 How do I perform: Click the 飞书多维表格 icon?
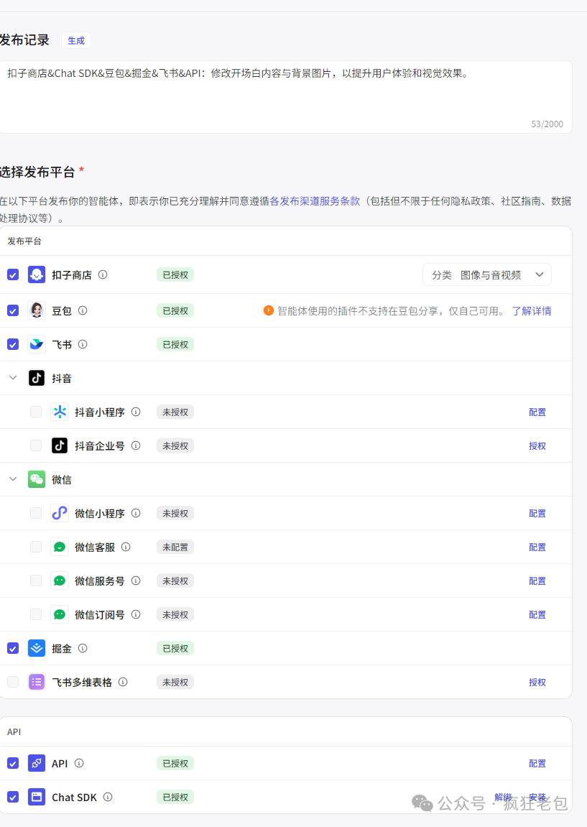[x=37, y=682]
